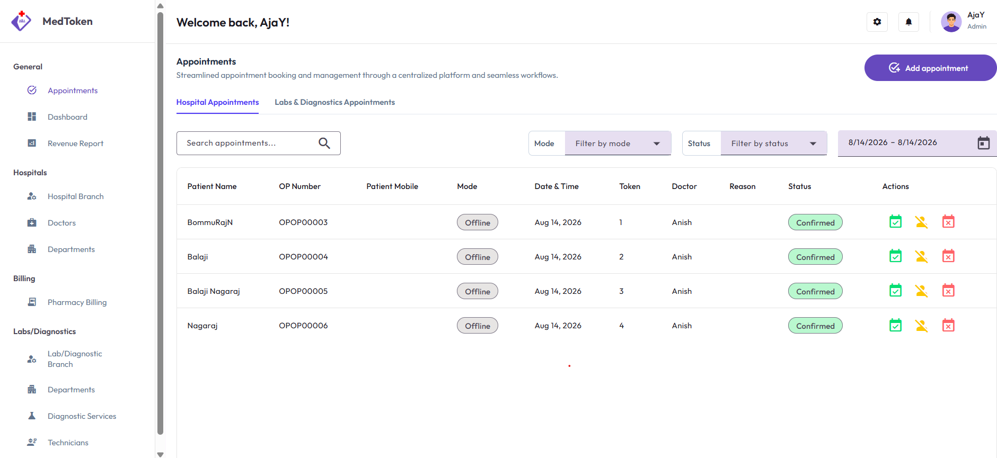Select Appointments in the sidebar

[x=73, y=91]
